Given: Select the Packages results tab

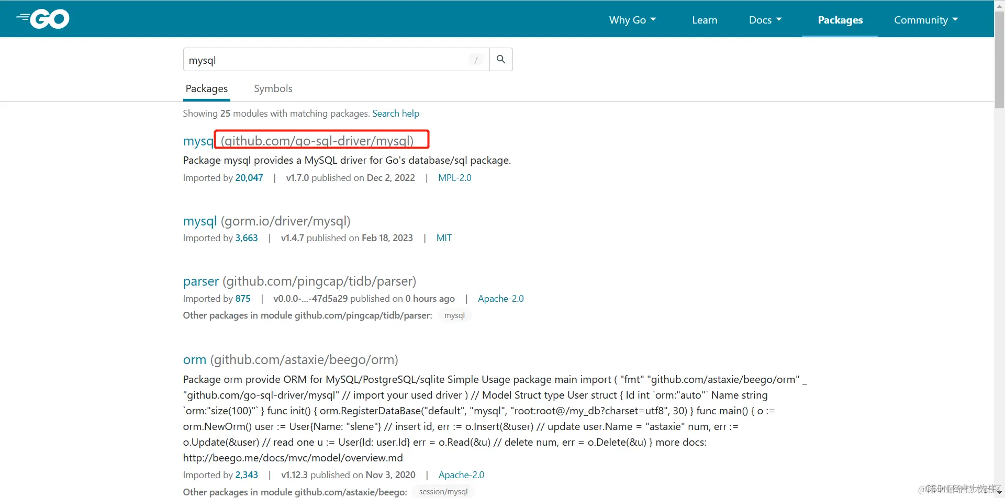Looking at the screenshot, I should (x=207, y=88).
